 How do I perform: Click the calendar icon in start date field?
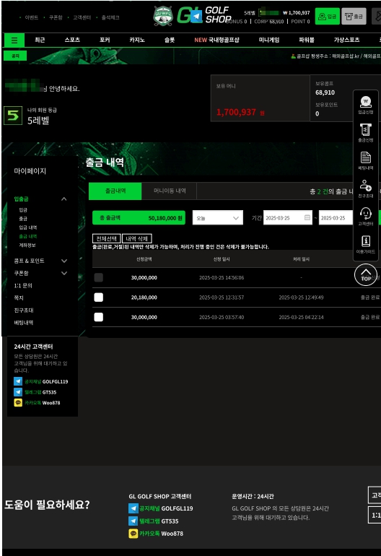[307, 218]
